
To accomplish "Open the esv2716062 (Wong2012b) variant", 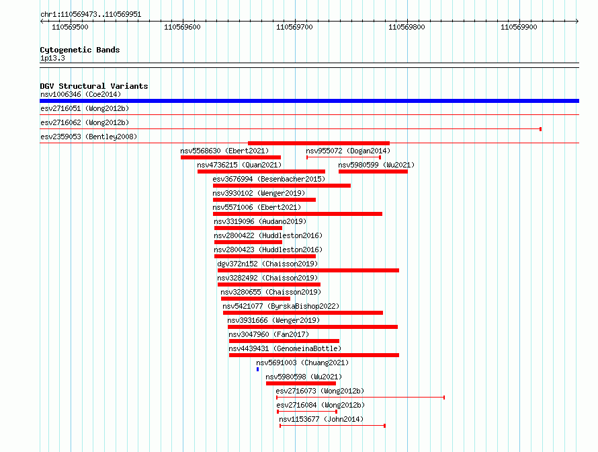I will pyautogui.click(x=85, y=122).
